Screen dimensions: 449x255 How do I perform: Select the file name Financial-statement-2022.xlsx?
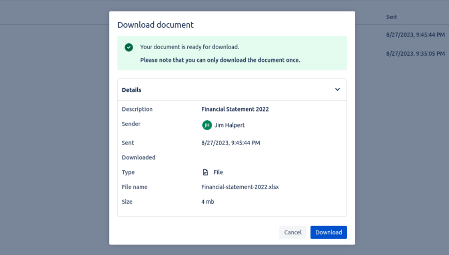tap(240, 187)
